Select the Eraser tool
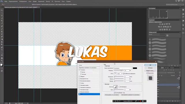 (x=2, y=37)
